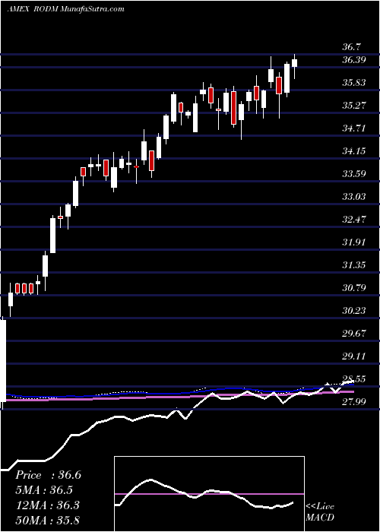This screenshot has height=532, width=380.
Task: Click the 30.79 price axis label
Action: pos(355,288)
